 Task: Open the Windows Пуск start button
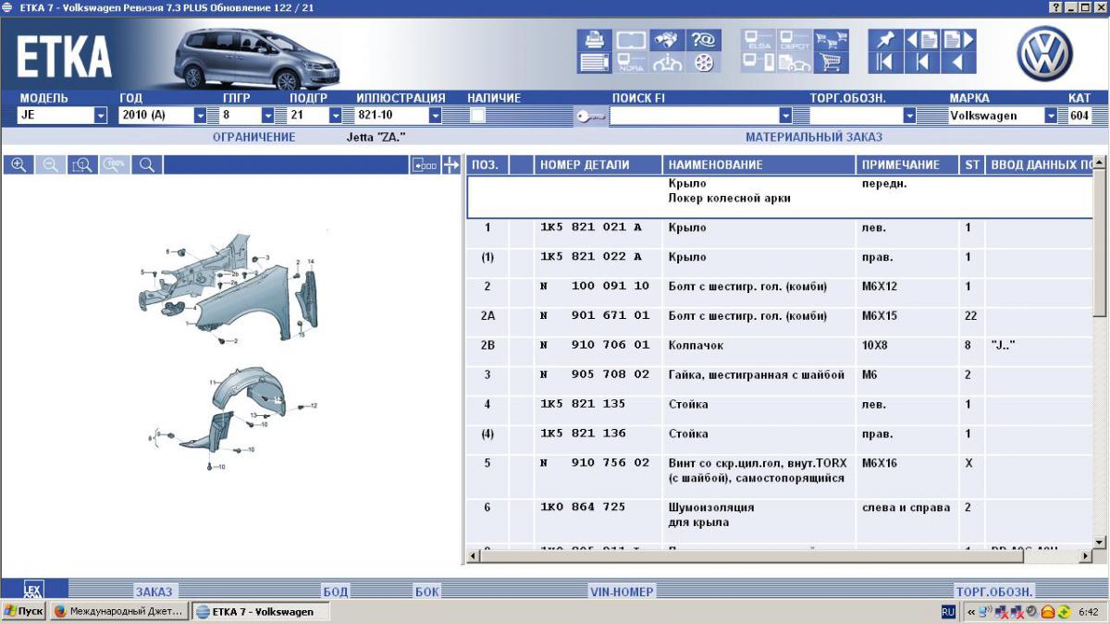click(x=24, y=612)
